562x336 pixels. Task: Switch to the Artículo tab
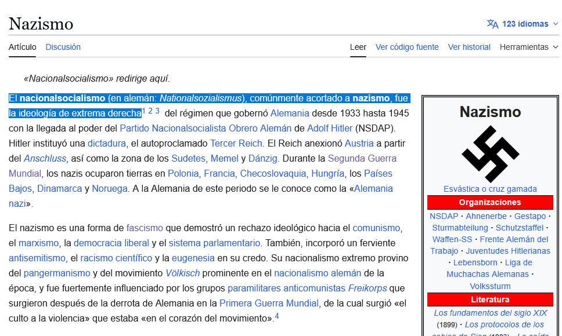point(23,47)
